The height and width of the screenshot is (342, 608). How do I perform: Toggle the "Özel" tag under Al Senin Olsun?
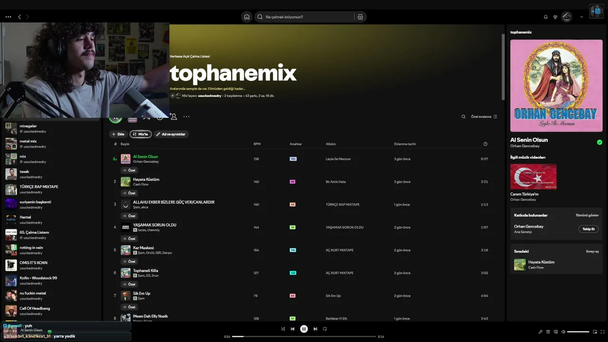[129, 170]
